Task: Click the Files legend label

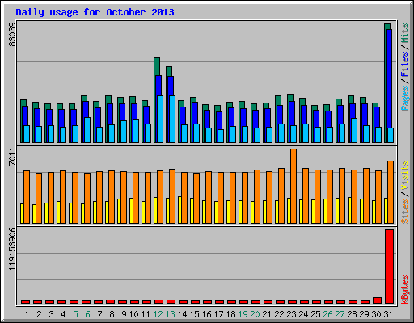Action: pos(404,64)
